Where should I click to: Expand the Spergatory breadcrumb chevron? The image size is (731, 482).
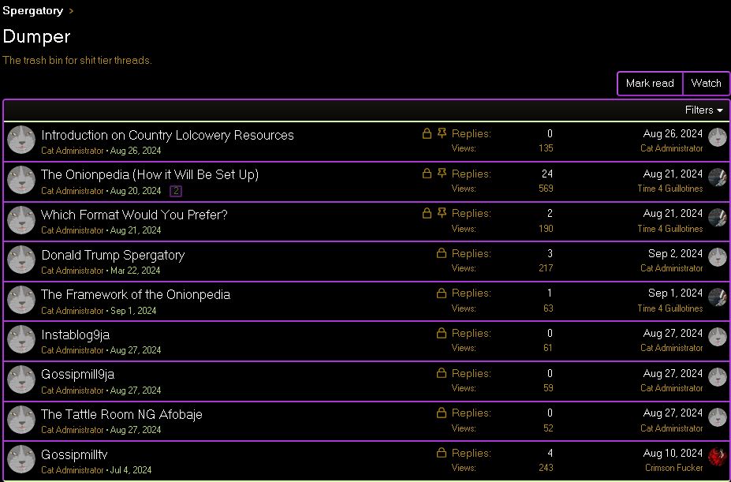tap(71, 11)
